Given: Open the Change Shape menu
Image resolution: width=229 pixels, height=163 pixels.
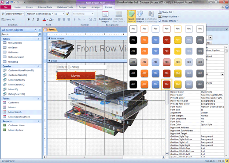Looking at the screenshot, I should 140,17.
